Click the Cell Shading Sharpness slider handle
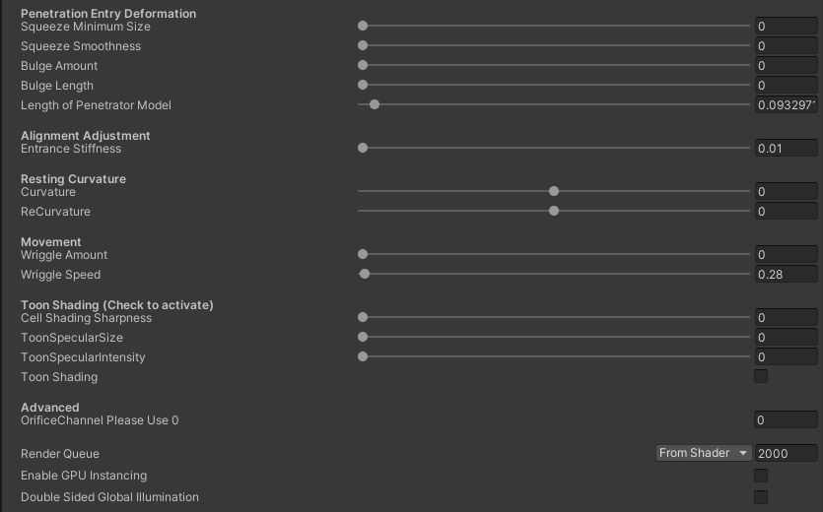Viewport: 823px width, 512px height. [x=363, y=318]
